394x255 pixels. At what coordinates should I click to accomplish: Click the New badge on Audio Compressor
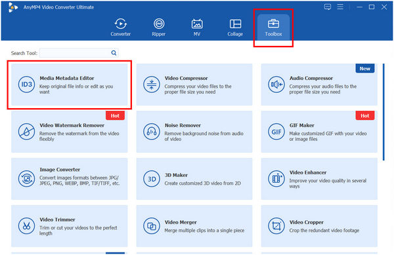(x=365, y=68)
